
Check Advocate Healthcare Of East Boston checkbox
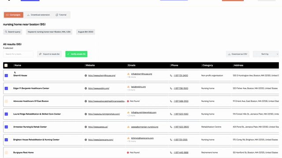tap(6, 101)
